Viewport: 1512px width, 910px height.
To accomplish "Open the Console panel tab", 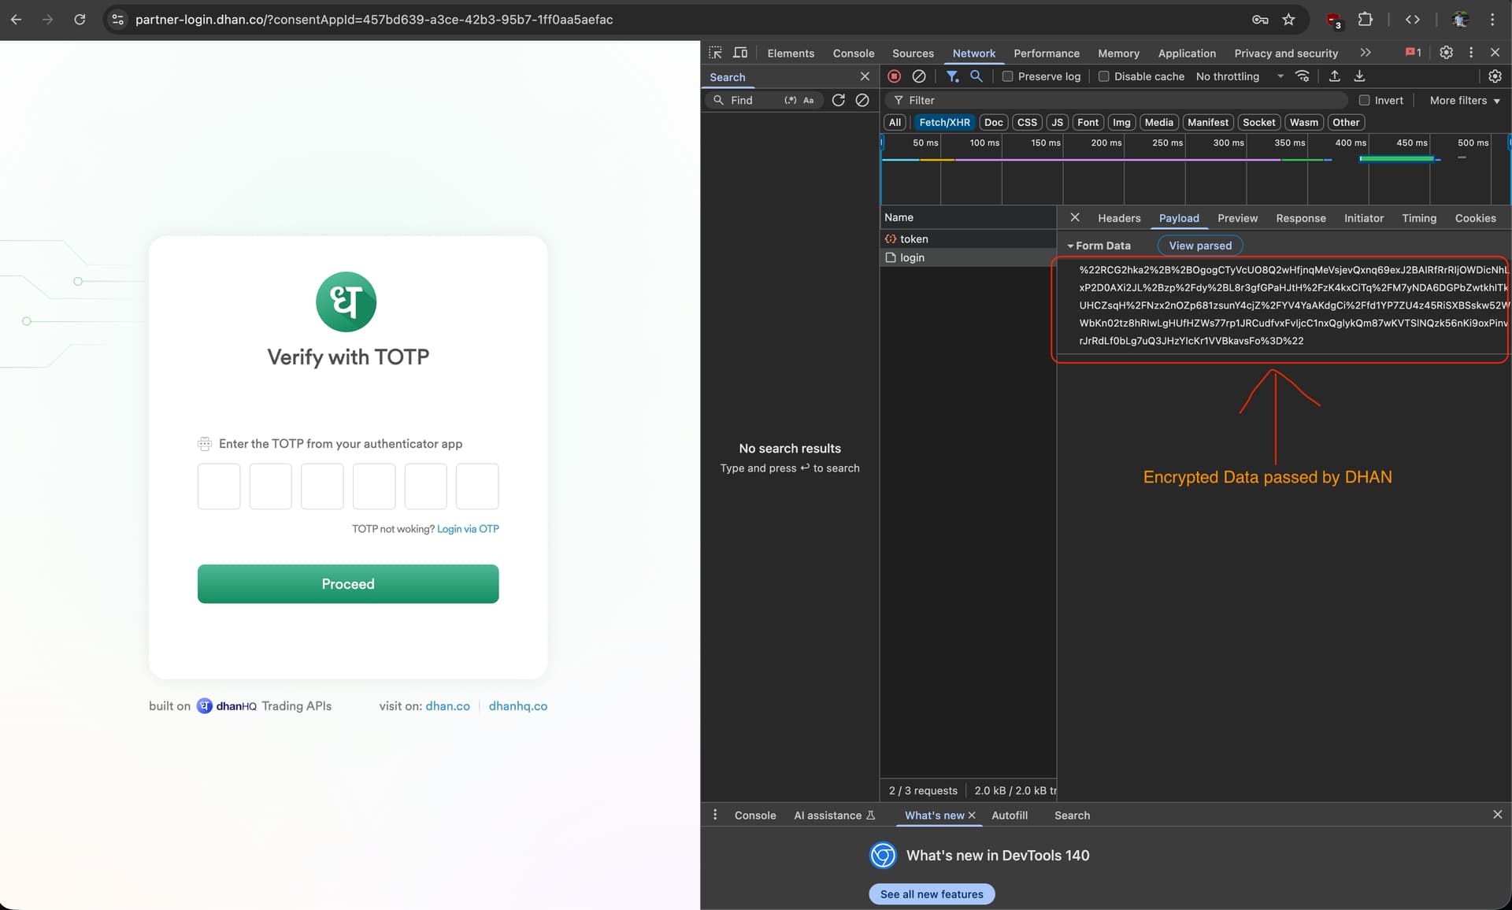I will [x=853, y=53].
